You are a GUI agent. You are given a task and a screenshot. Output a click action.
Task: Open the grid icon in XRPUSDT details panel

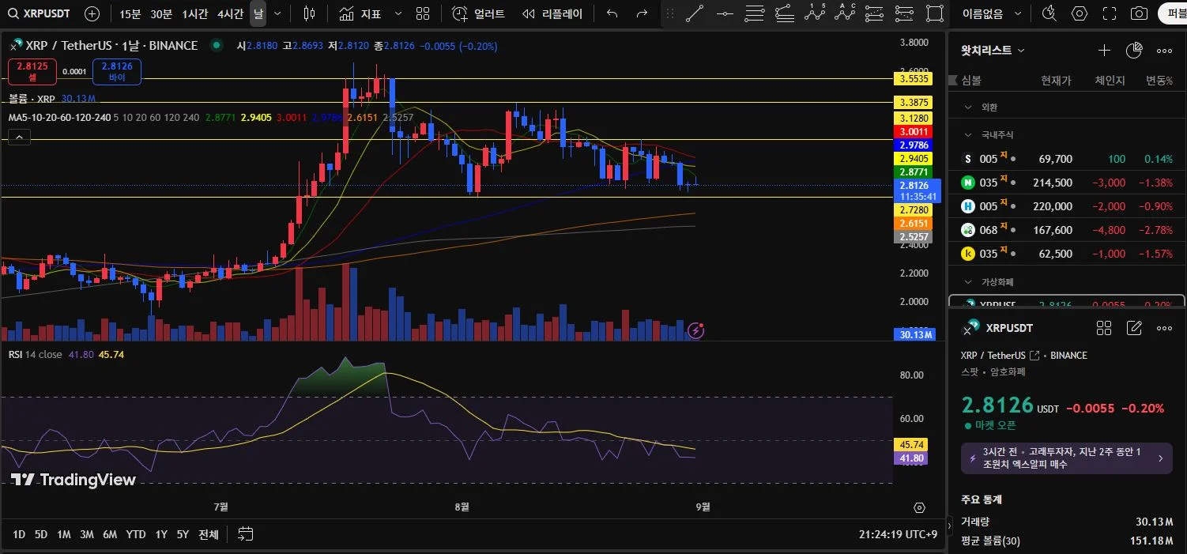click(1104, 328)
